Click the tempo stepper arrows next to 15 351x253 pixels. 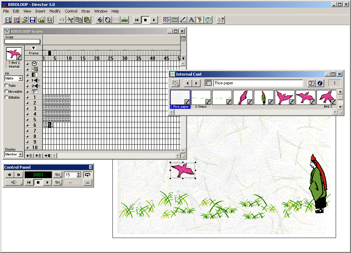tap(79, 175)
